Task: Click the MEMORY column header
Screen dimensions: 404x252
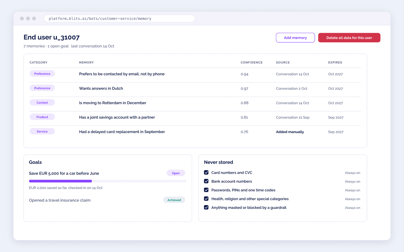Action: [86, 62]
